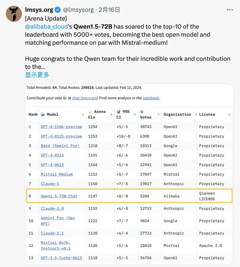Click the lmsys.org profile avatar

pos(14,14)
